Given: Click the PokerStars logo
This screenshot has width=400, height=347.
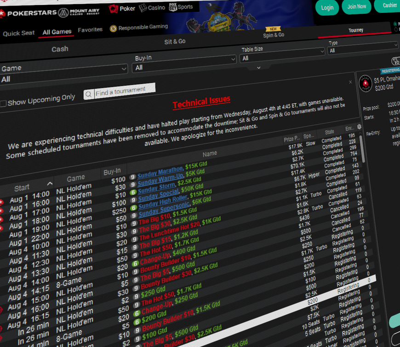Looking at the screenshot, I should [x=28, y=13].
